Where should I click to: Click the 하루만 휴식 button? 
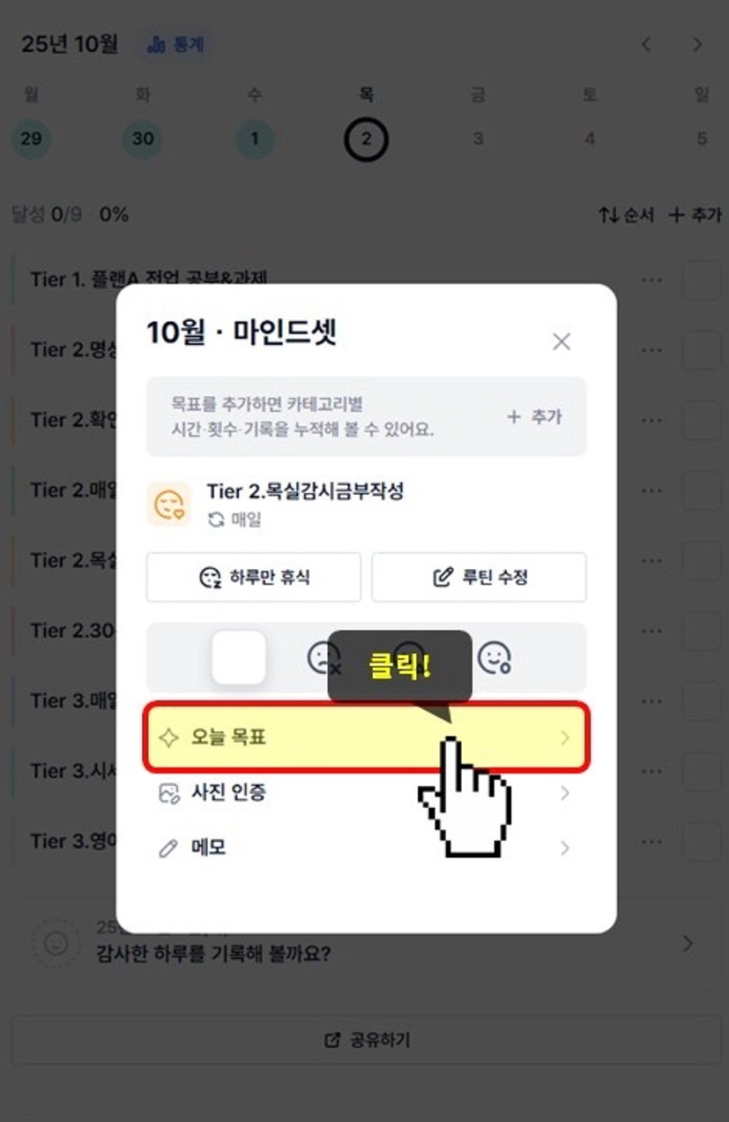click(x=254, y=578)
